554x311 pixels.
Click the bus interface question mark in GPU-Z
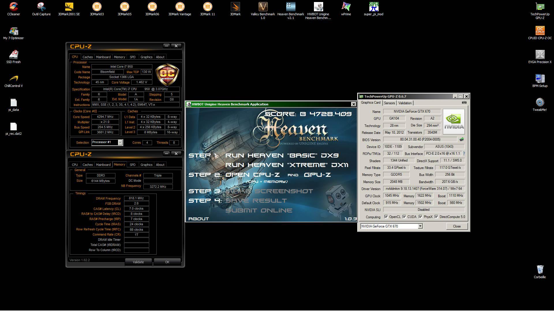tap(464, 154)
